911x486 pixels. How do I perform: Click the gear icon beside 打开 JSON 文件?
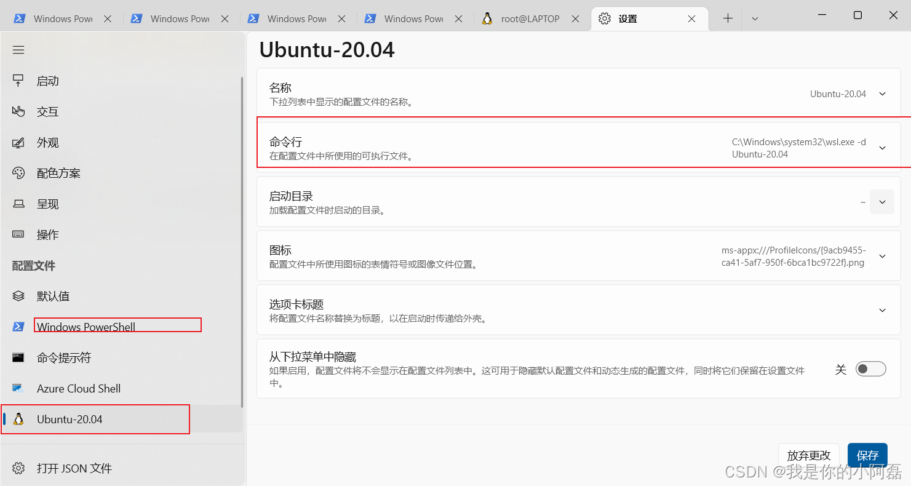coord(18,468)
